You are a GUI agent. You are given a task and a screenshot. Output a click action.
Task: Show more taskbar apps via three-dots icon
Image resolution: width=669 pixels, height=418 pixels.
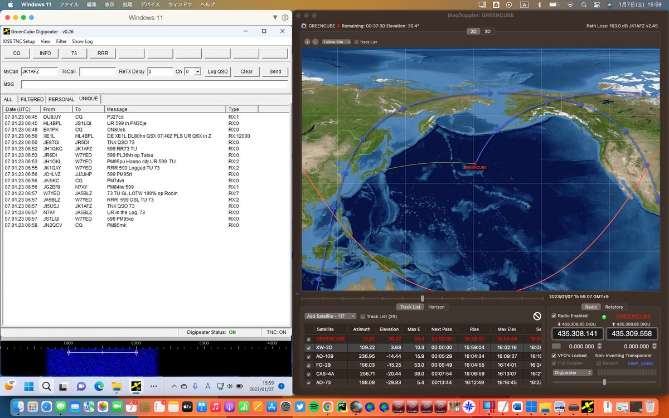[x=154, y=386]
